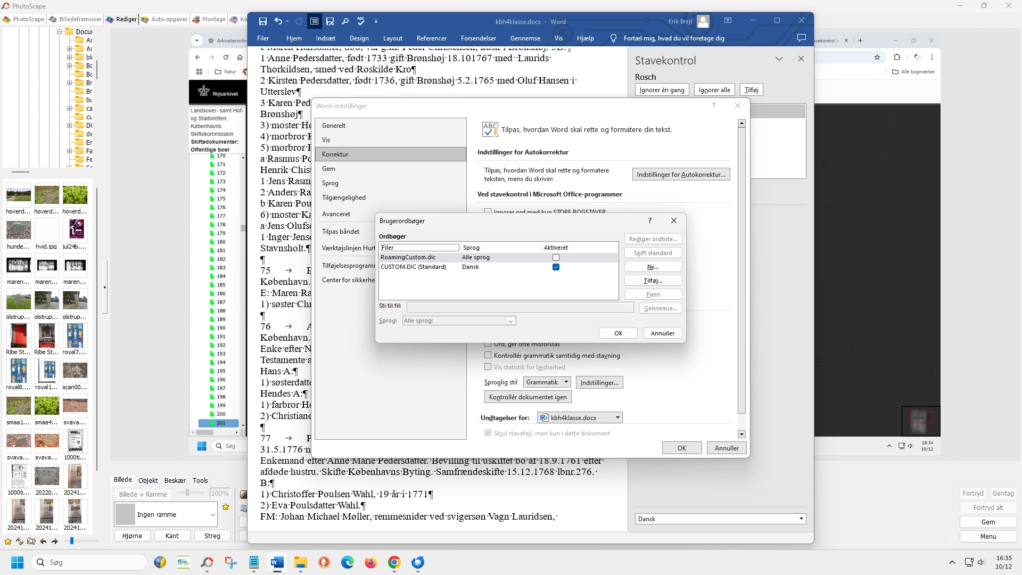This screenshot has width=1022, height=575.
Task: Switch to the Beskær tab in PhotoScape
Action: tap(175, 480)
